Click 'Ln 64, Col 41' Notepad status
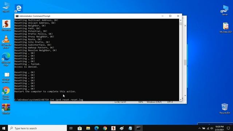 [x=120, y=102]
